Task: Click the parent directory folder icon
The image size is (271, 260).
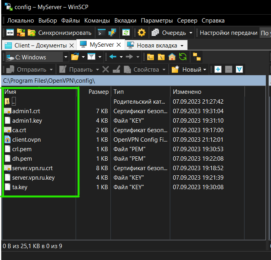Action: (151, 57)
